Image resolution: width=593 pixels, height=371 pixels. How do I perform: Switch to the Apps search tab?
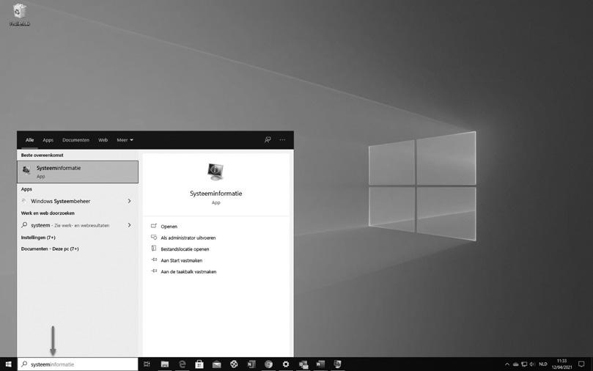48,140
